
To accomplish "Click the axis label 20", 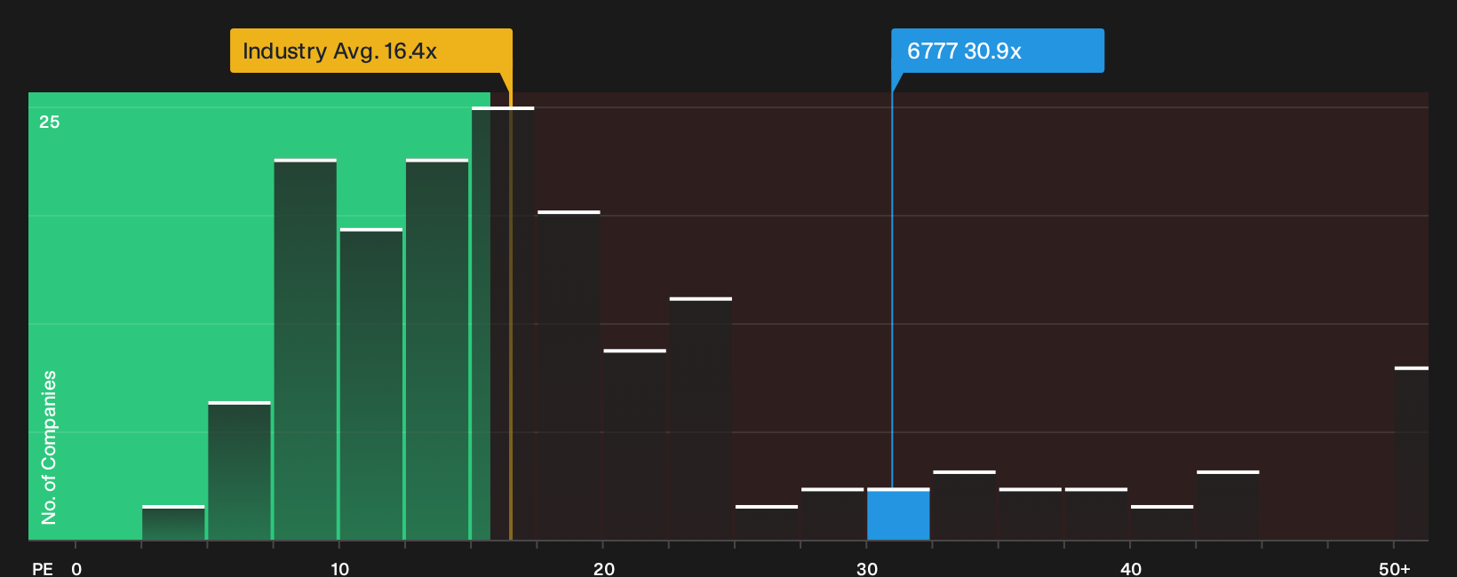I will click(x=603, y=568).
